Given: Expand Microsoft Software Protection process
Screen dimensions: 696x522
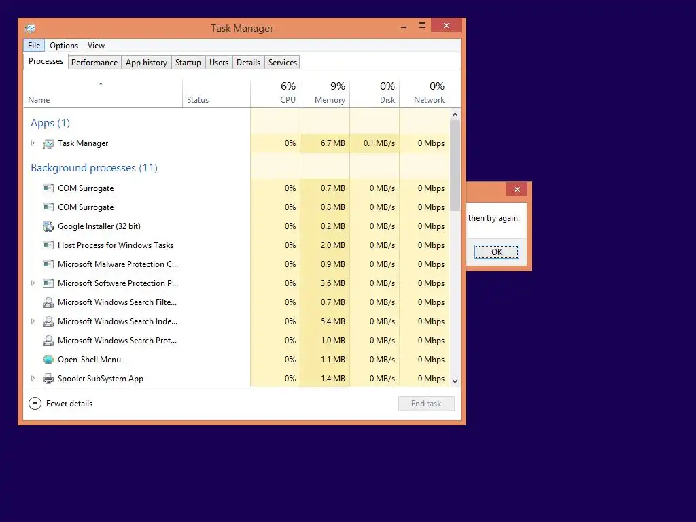Looking at the screenshot, I should 33,283.
